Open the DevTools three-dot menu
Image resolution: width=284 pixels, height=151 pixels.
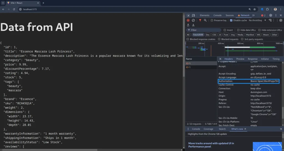276,15
